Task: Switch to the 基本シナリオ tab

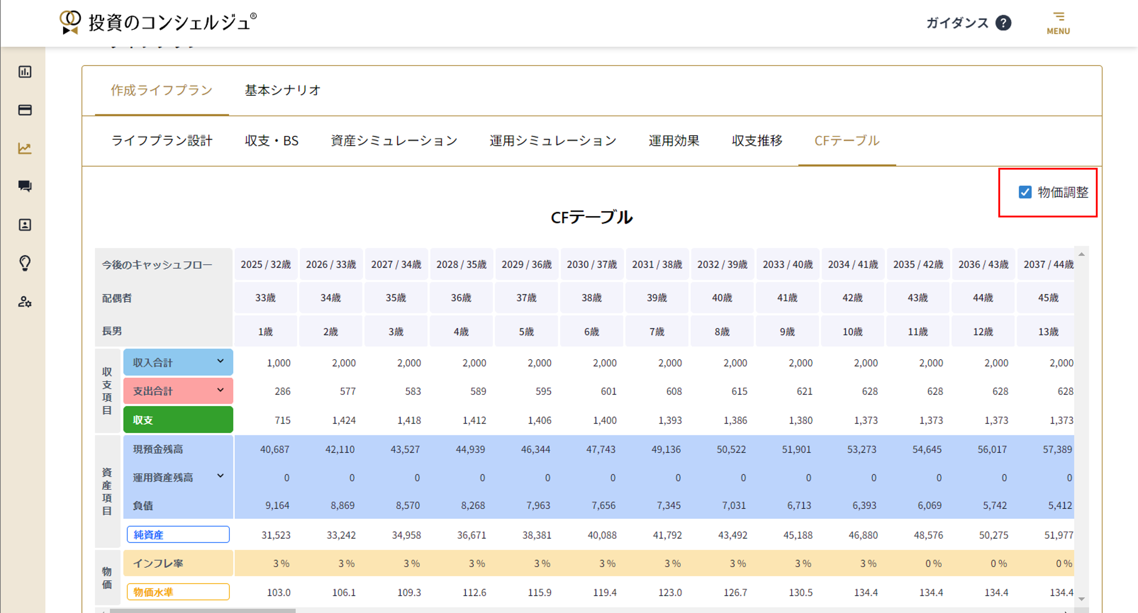Action: click(x=283, y=90)
